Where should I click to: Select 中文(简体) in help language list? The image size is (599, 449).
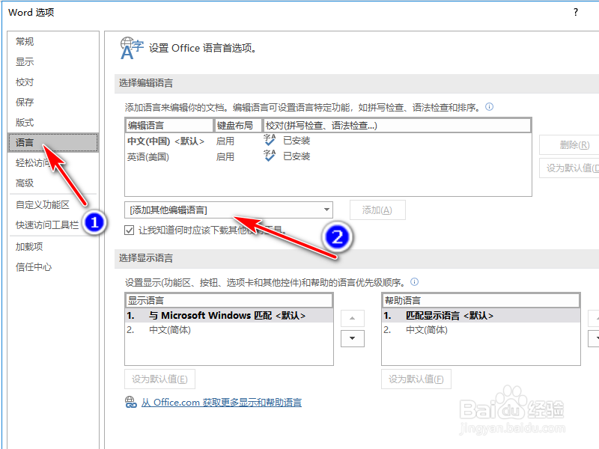pyautogui.click(x=481, y=330)
